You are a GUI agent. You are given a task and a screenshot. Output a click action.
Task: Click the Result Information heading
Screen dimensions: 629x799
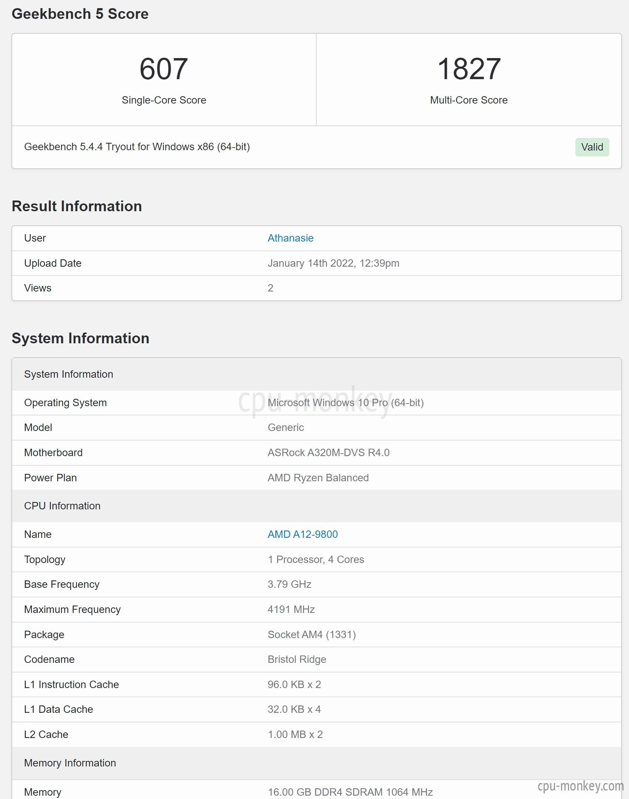click(x=77, y=206)
